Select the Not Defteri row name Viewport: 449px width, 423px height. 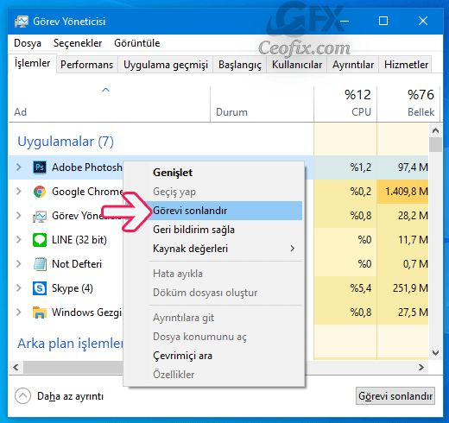[x=77, y=264]
